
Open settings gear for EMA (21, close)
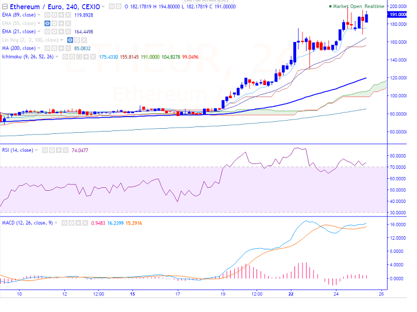(54, 32)
